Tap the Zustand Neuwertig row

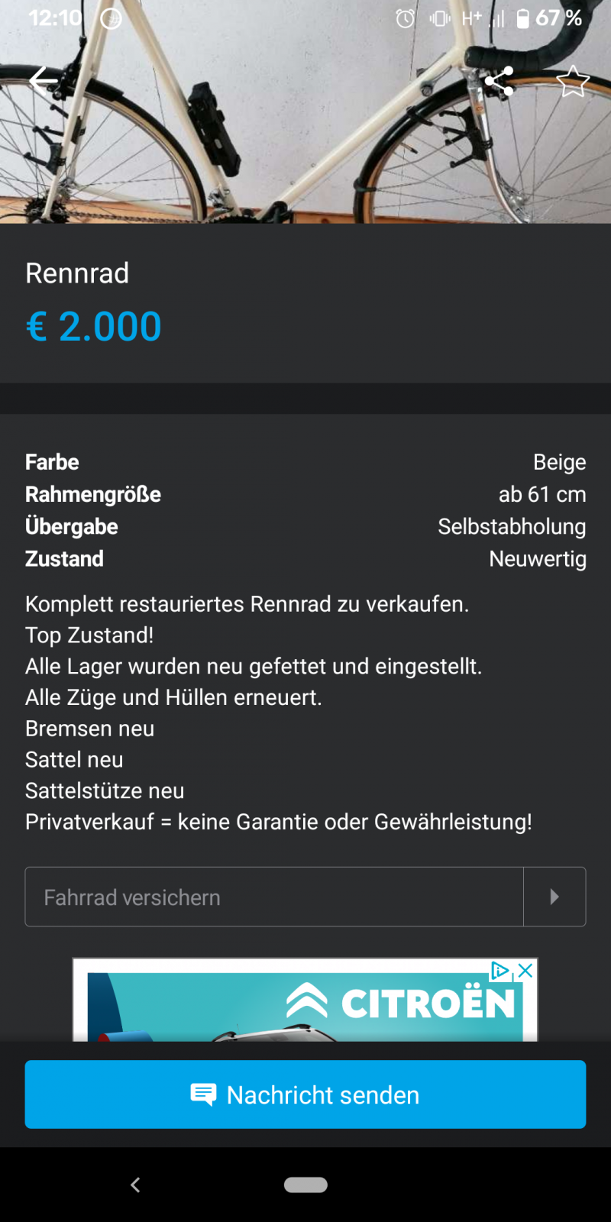[305, 559]
